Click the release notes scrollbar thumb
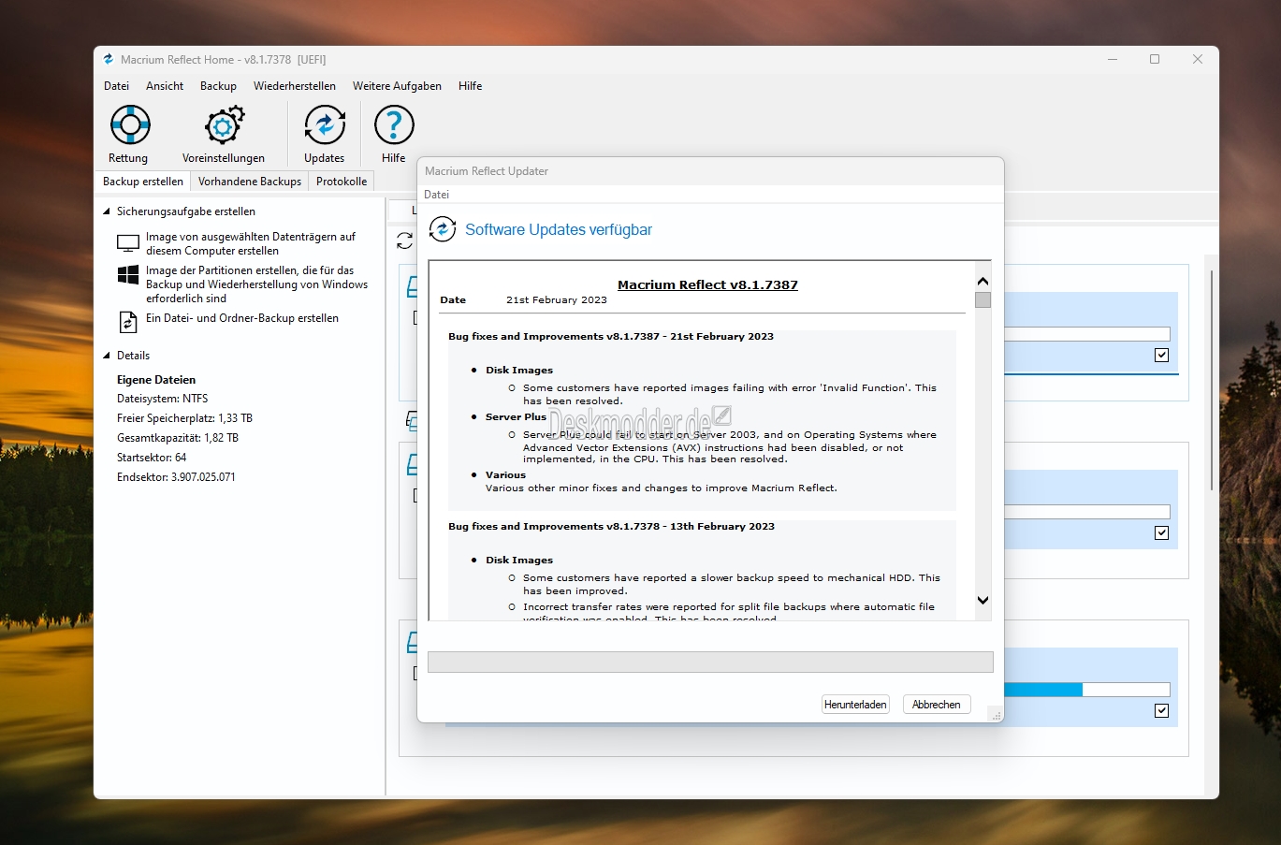Image resolution: width=1281 pixels, height=845 pixels. click(x=983, y=300)
